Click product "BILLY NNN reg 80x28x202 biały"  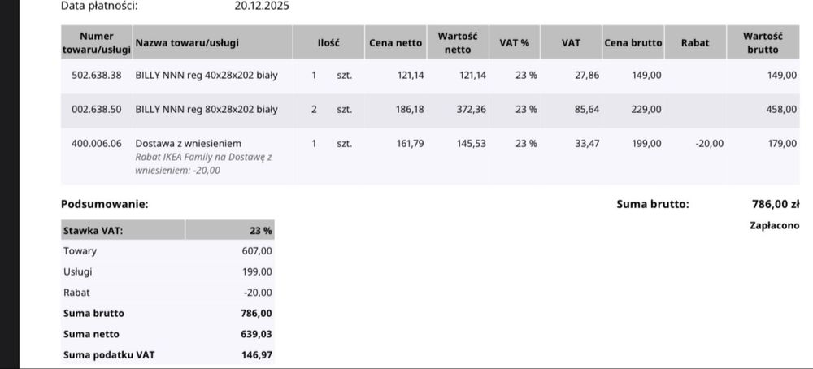[207, 109]
